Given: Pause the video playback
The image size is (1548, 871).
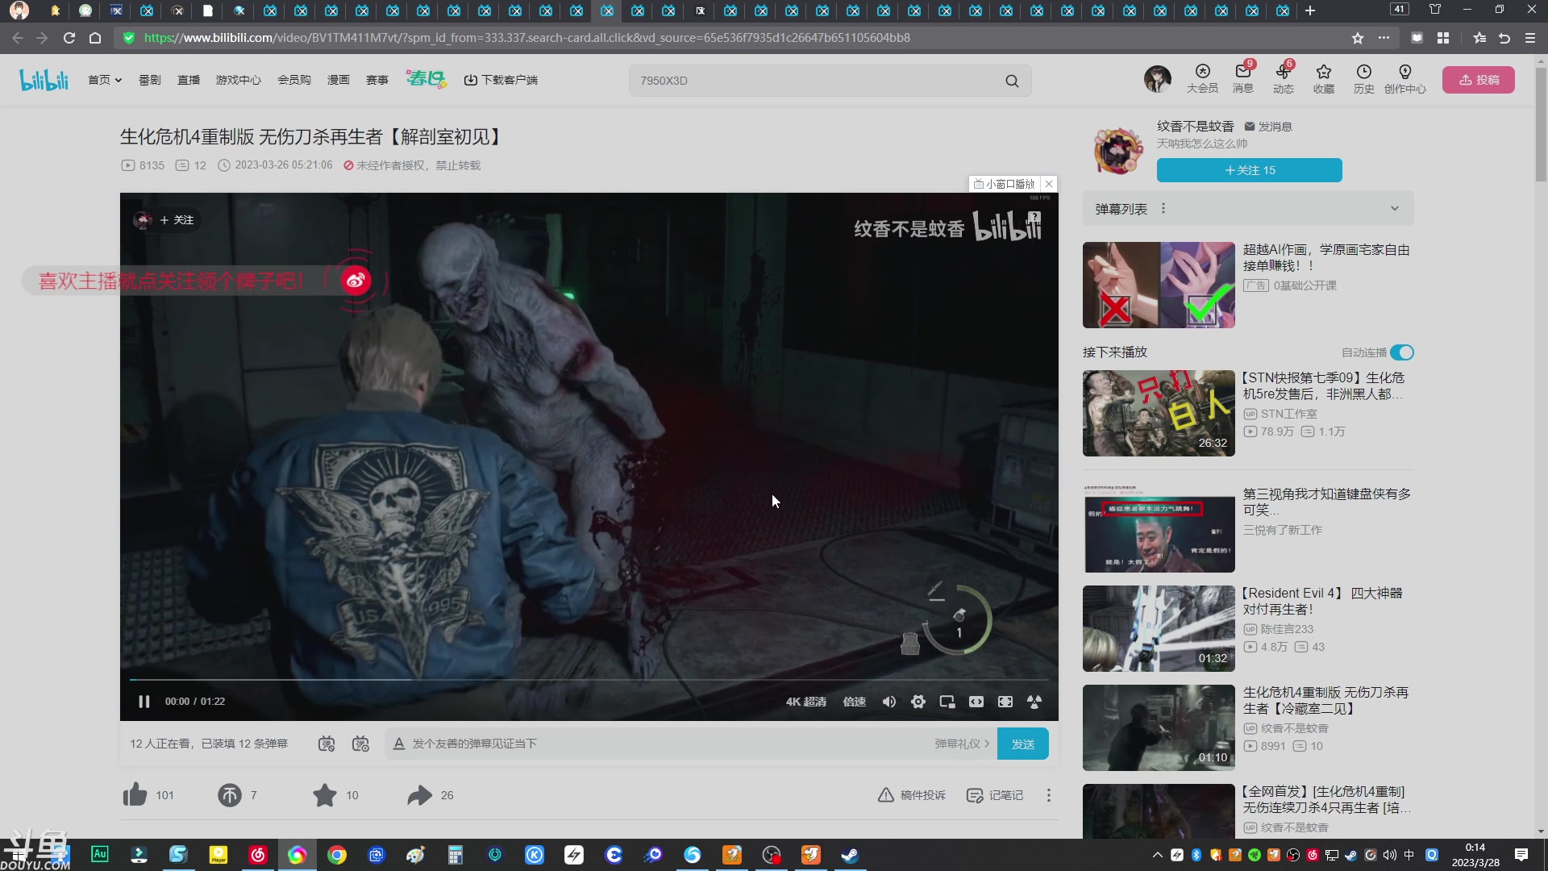Looking at the screenshot, I should pyautogui.click(x=144, y=702).
